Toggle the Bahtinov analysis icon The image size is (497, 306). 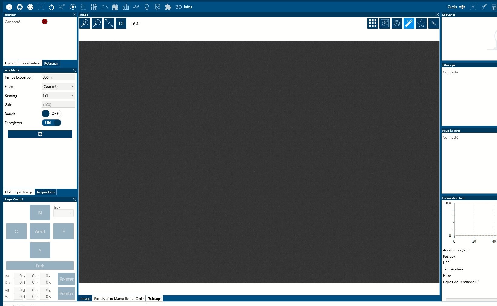tap(433, 23)
